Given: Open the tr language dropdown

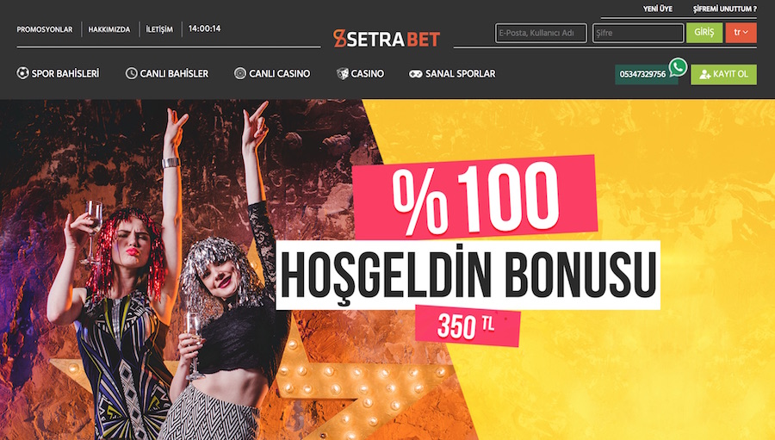Looking at the screenshot, I should [741, 33].
